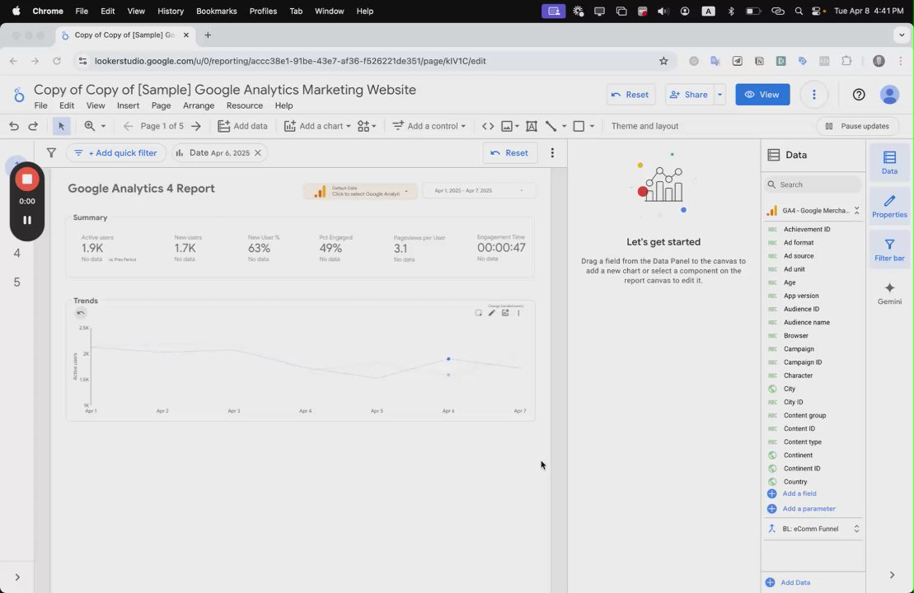
Task: Open the Trends chart three-dot menu
Action: [x=518, y=313]
